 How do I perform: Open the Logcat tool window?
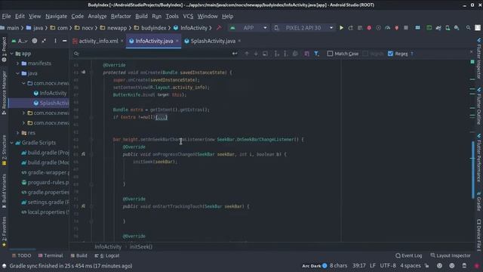[x=107, y=255]
